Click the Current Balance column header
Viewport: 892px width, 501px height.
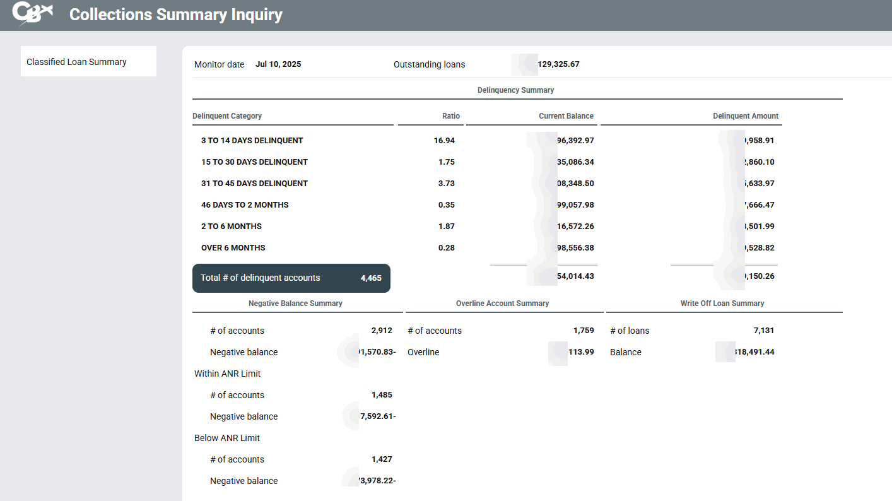click(566, 116)
